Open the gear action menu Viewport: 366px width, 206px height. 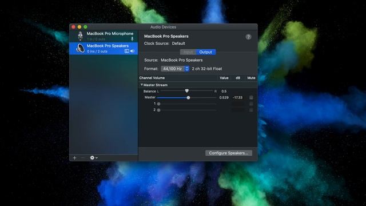tap(94, 158)
